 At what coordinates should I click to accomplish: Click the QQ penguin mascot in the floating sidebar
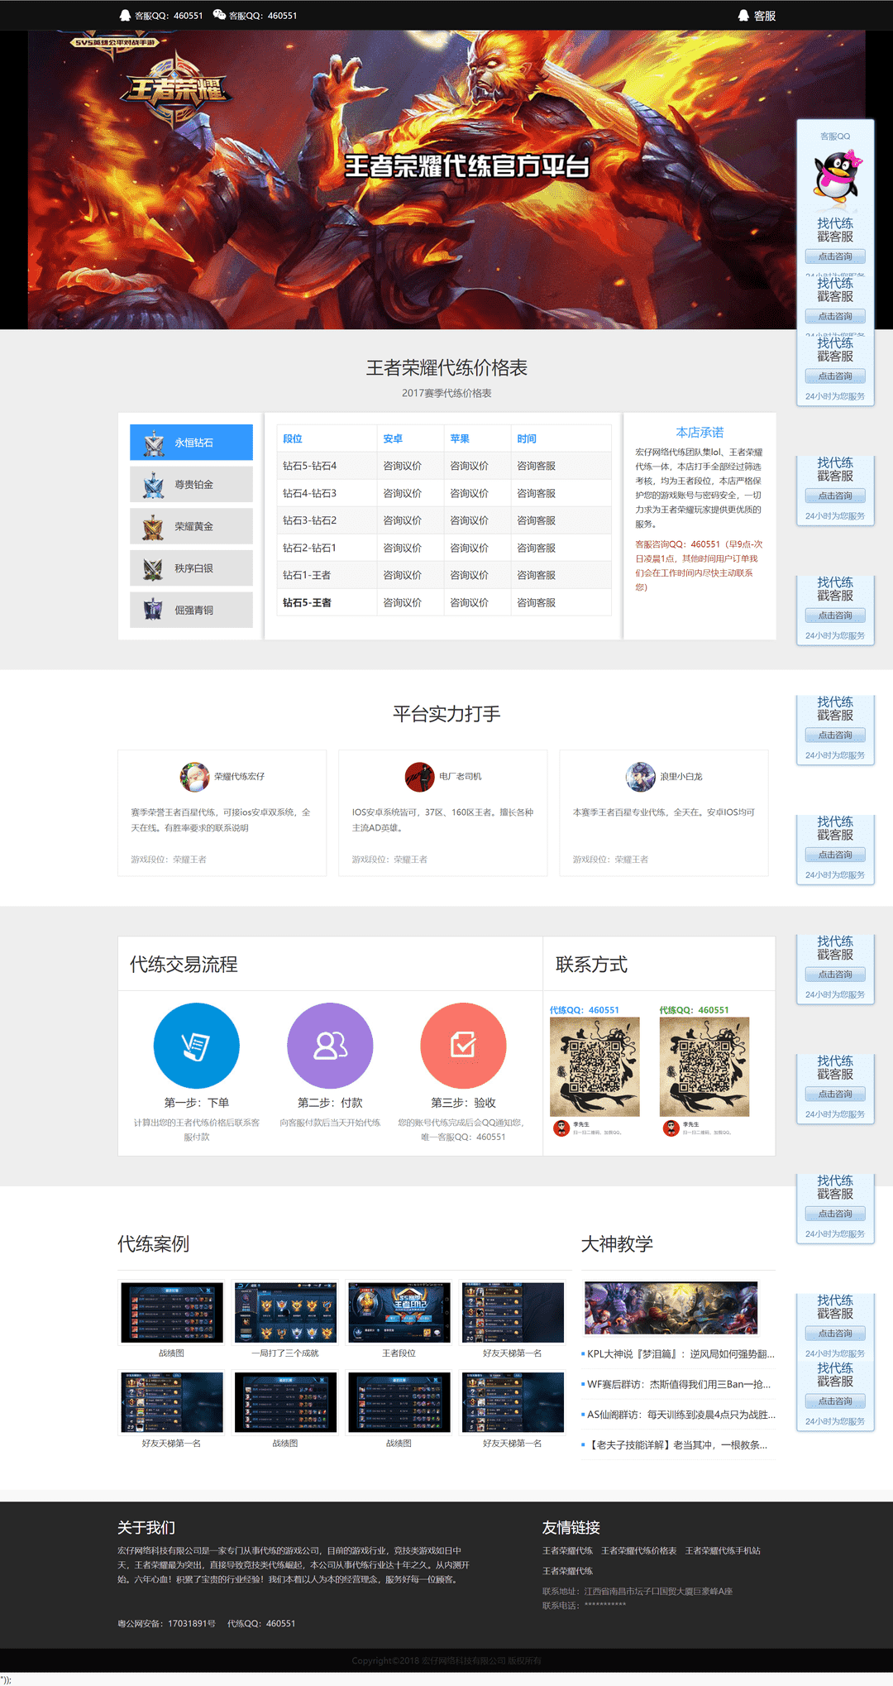pos(837,176)
